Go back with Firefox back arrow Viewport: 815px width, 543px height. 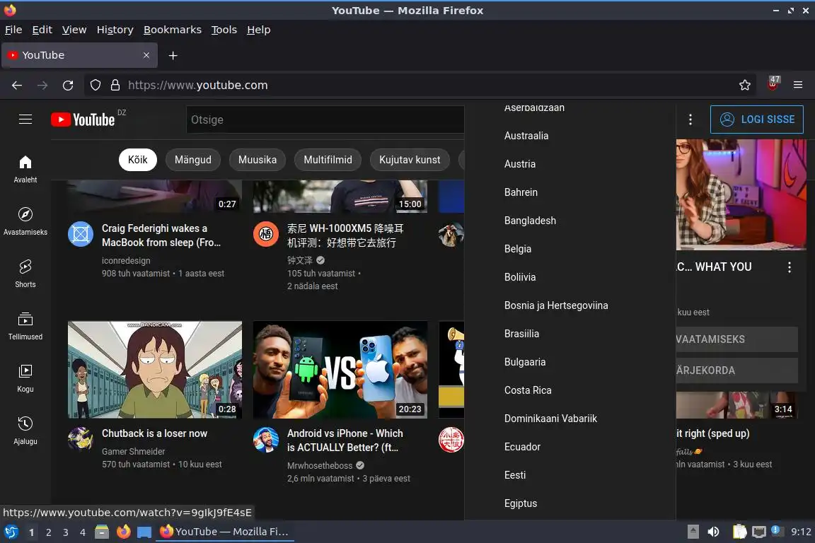[x=17, y=86]
